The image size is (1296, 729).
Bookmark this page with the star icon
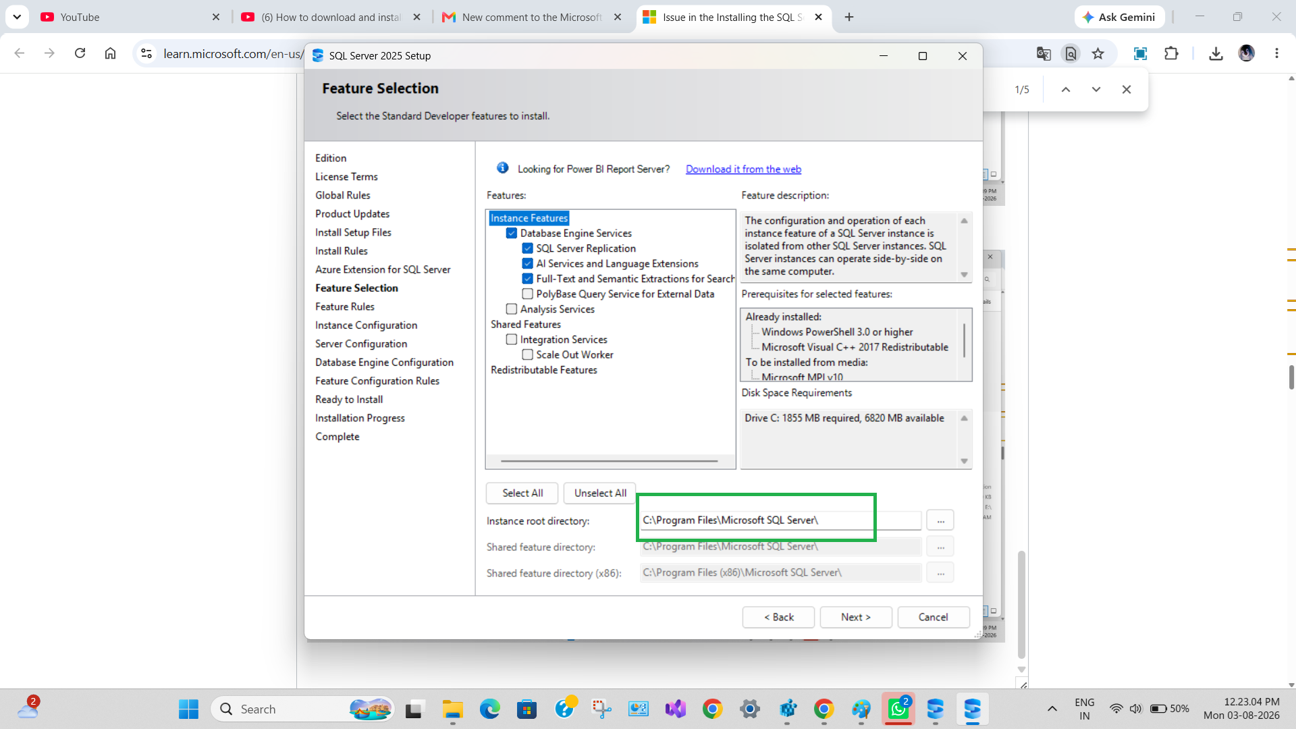pos(1098,53)
